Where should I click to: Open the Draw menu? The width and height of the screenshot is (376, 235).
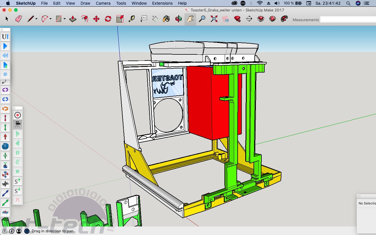[85, 3]
